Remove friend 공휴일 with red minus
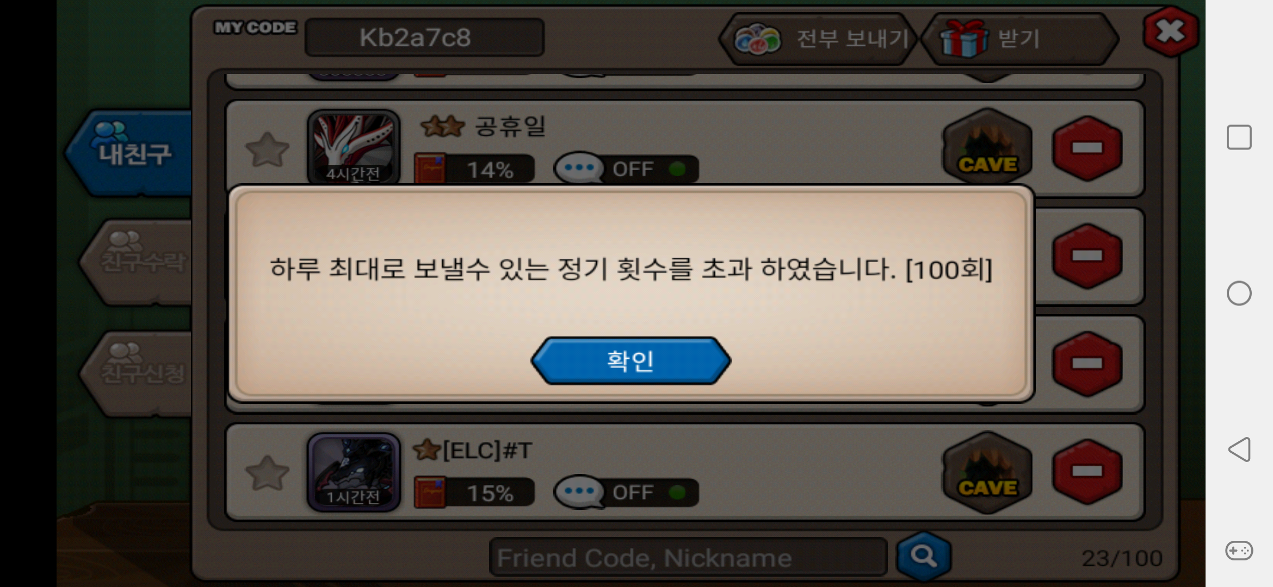1273x587 pixels. coord(1087,148)
